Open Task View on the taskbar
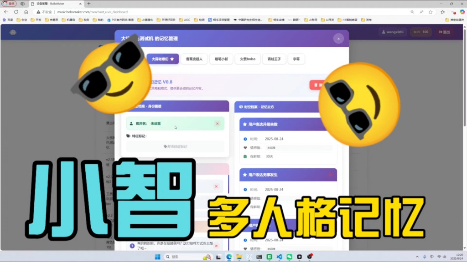 coord(218,257)
